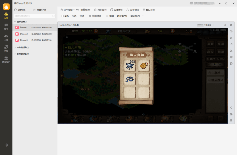
Task: Click the 社群 community button in game
Action: pyautogui.click(x=221, y=52)
